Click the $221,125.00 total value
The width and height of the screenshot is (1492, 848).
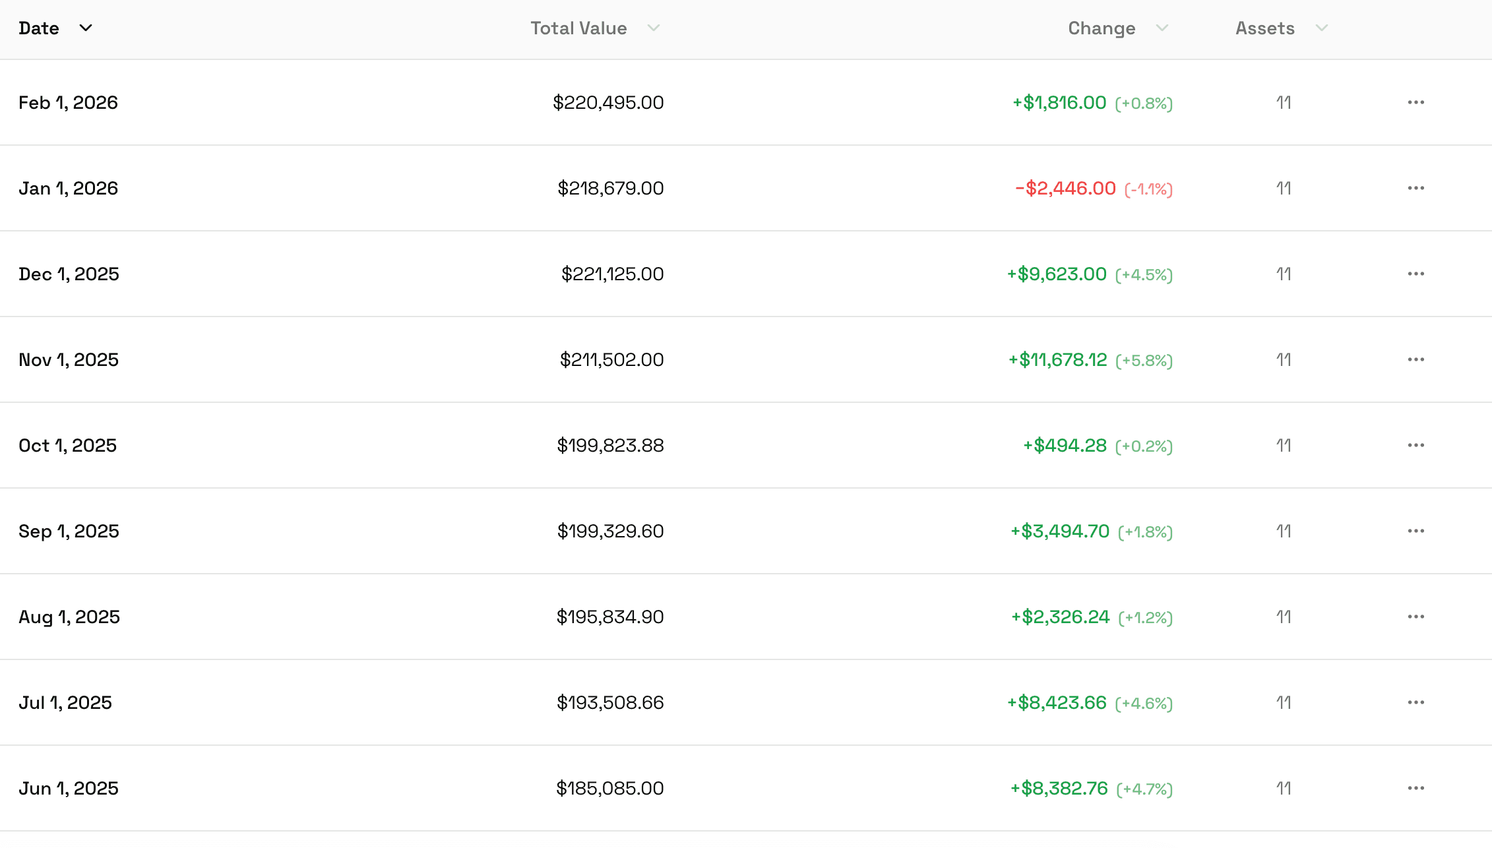(611, 274)
